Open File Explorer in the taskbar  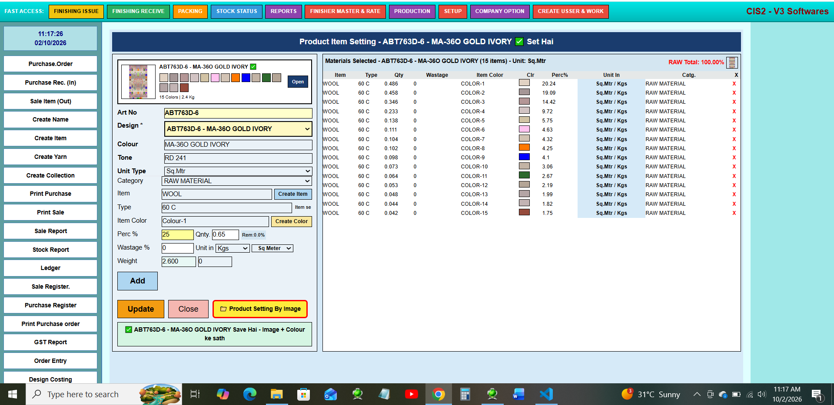[276, 394]
